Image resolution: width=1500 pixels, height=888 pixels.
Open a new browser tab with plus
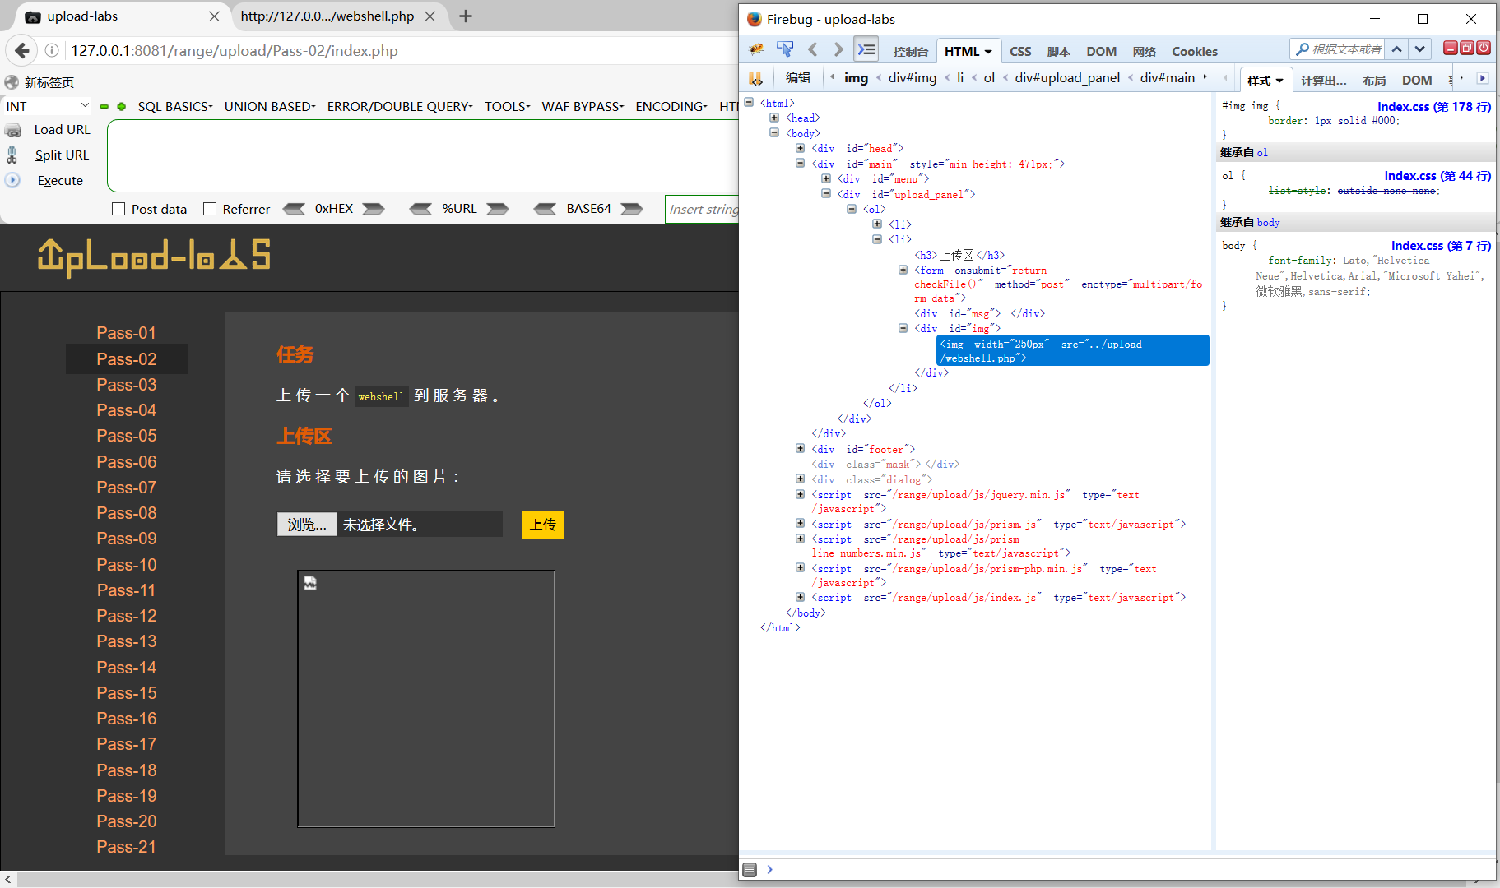(x=466, y=16)
